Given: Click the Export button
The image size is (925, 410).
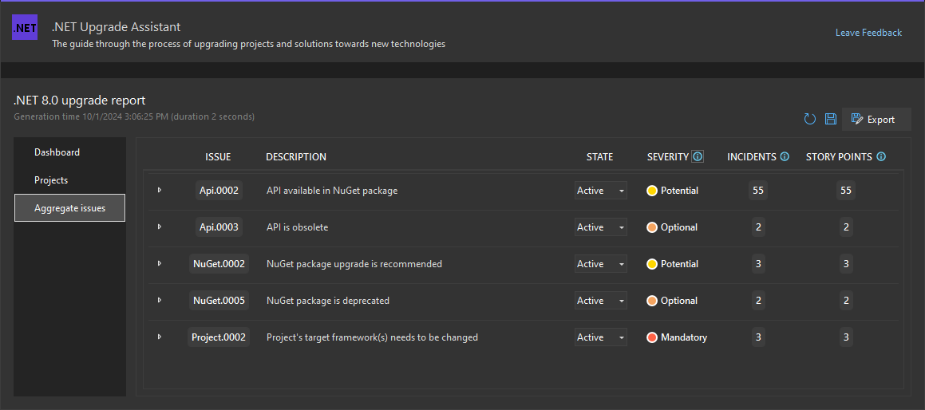Looking at the screenshot, I should tap(876, 120).
